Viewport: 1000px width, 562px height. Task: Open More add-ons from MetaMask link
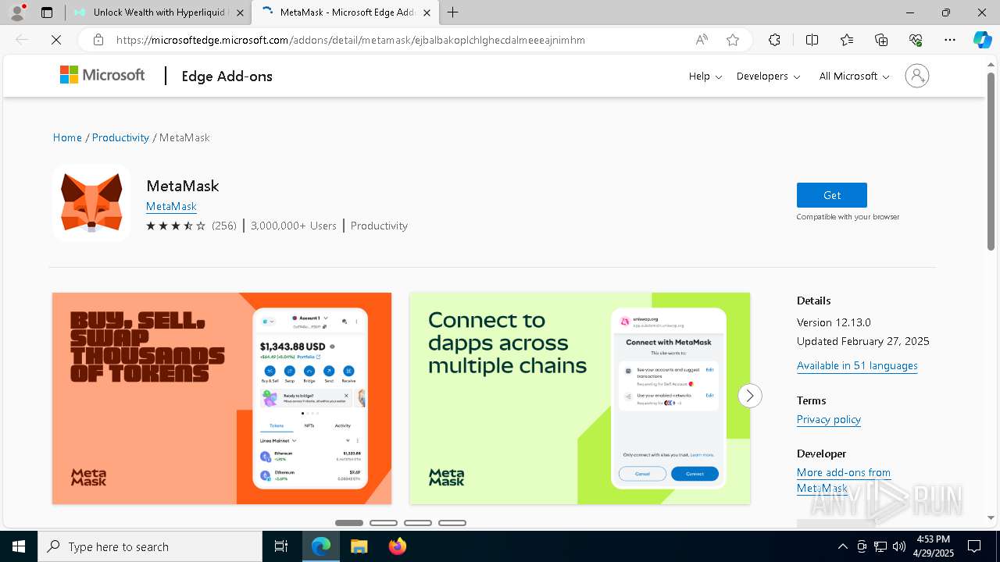[x=844, y=480]
